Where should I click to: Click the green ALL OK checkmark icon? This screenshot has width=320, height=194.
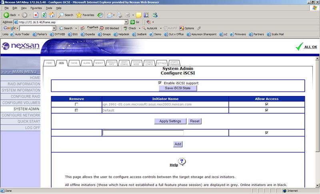pos(299,46)
